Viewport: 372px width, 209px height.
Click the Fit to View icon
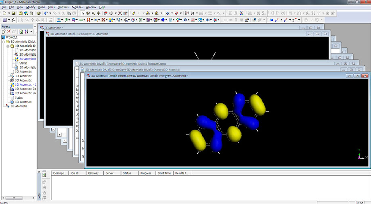[120, 13]
